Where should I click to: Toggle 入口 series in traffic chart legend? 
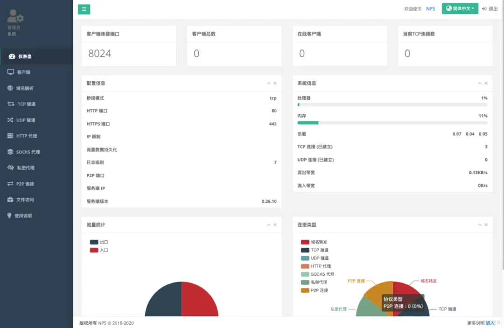click(x=99, y=250)
